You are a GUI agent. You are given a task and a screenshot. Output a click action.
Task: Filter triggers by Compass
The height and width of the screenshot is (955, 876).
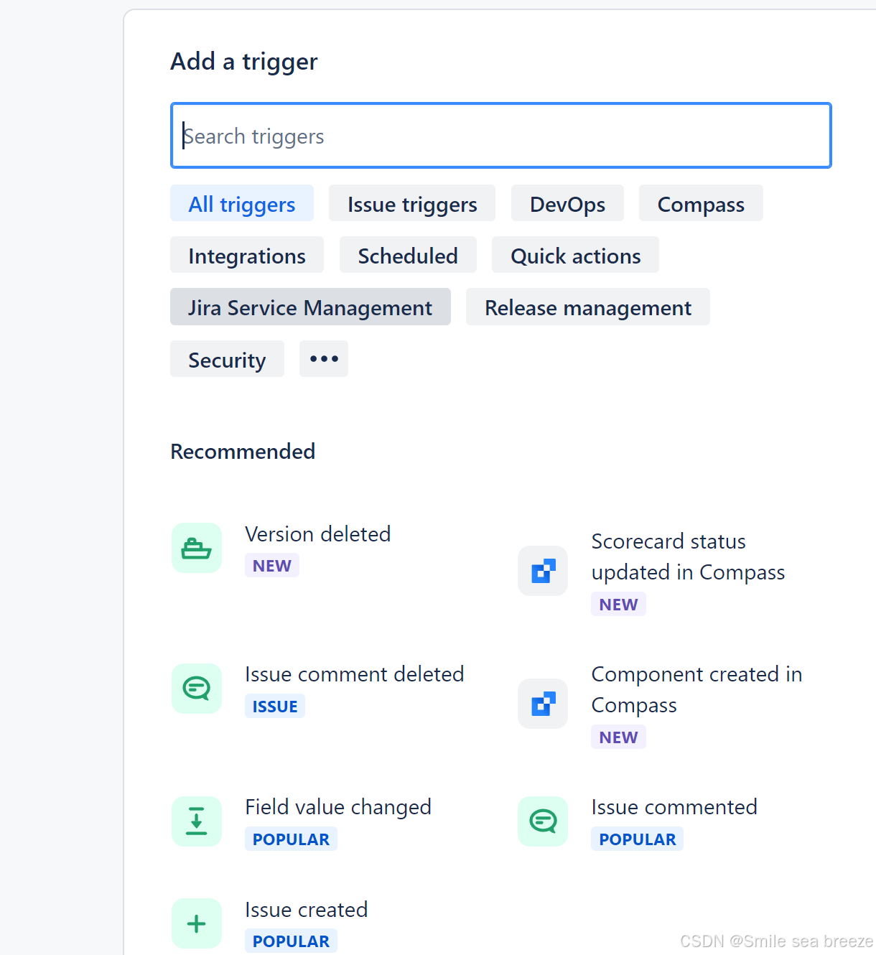701,204
